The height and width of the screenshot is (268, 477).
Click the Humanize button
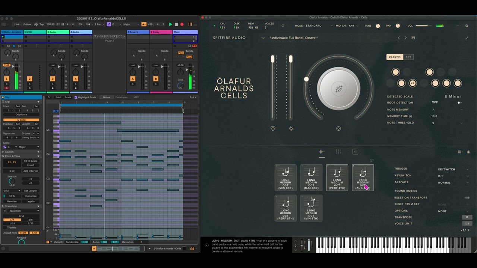31,196
